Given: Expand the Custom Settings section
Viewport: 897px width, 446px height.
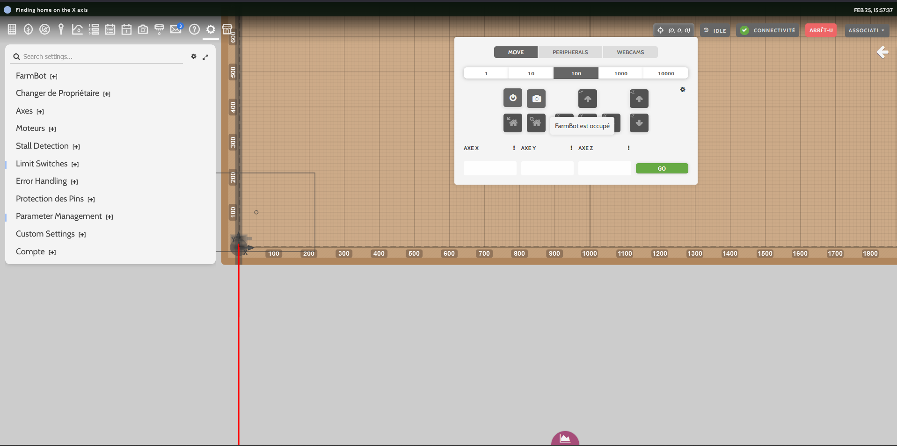Looking at the screenshot, I should 51,234.
